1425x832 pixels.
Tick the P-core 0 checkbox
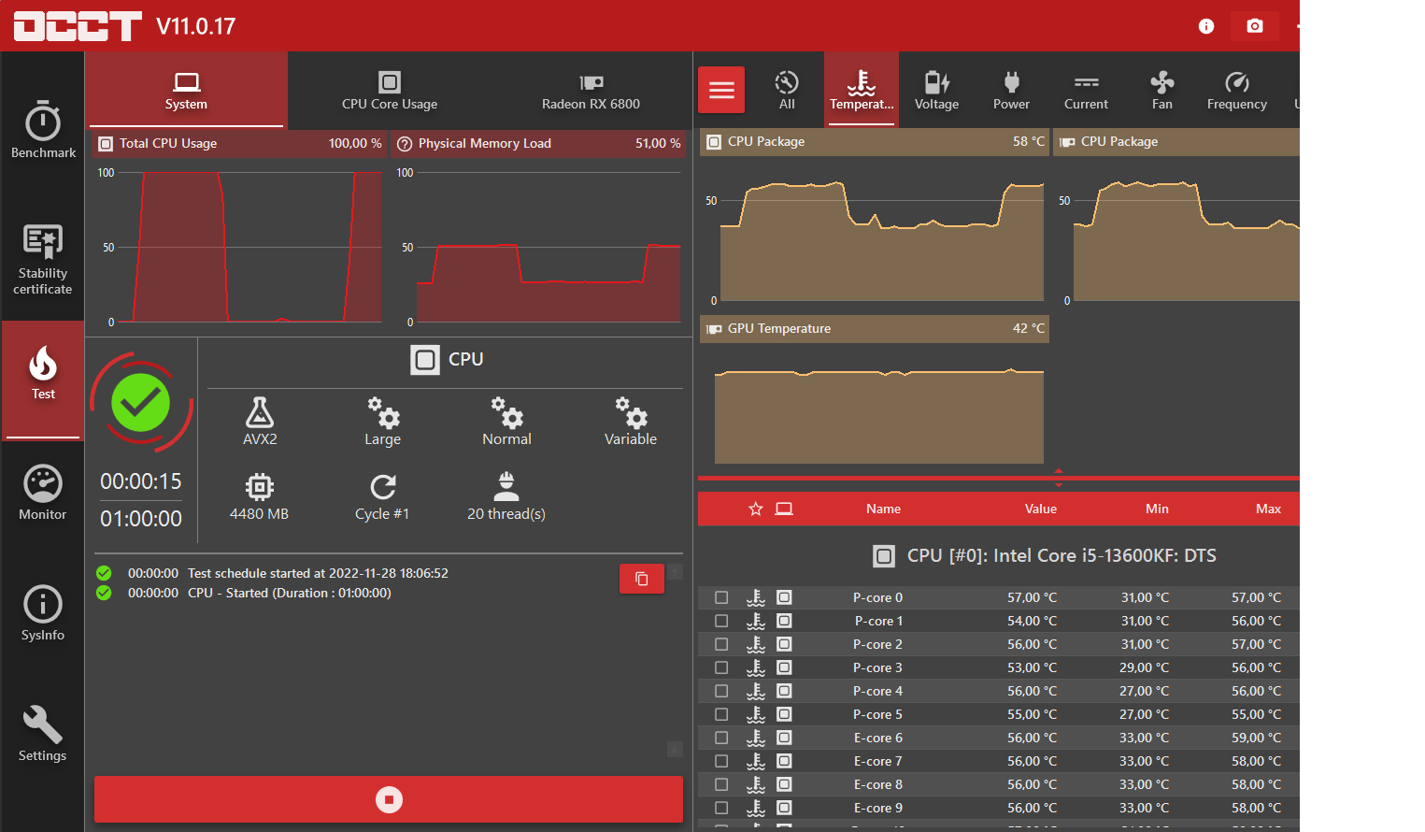(721, 597)
